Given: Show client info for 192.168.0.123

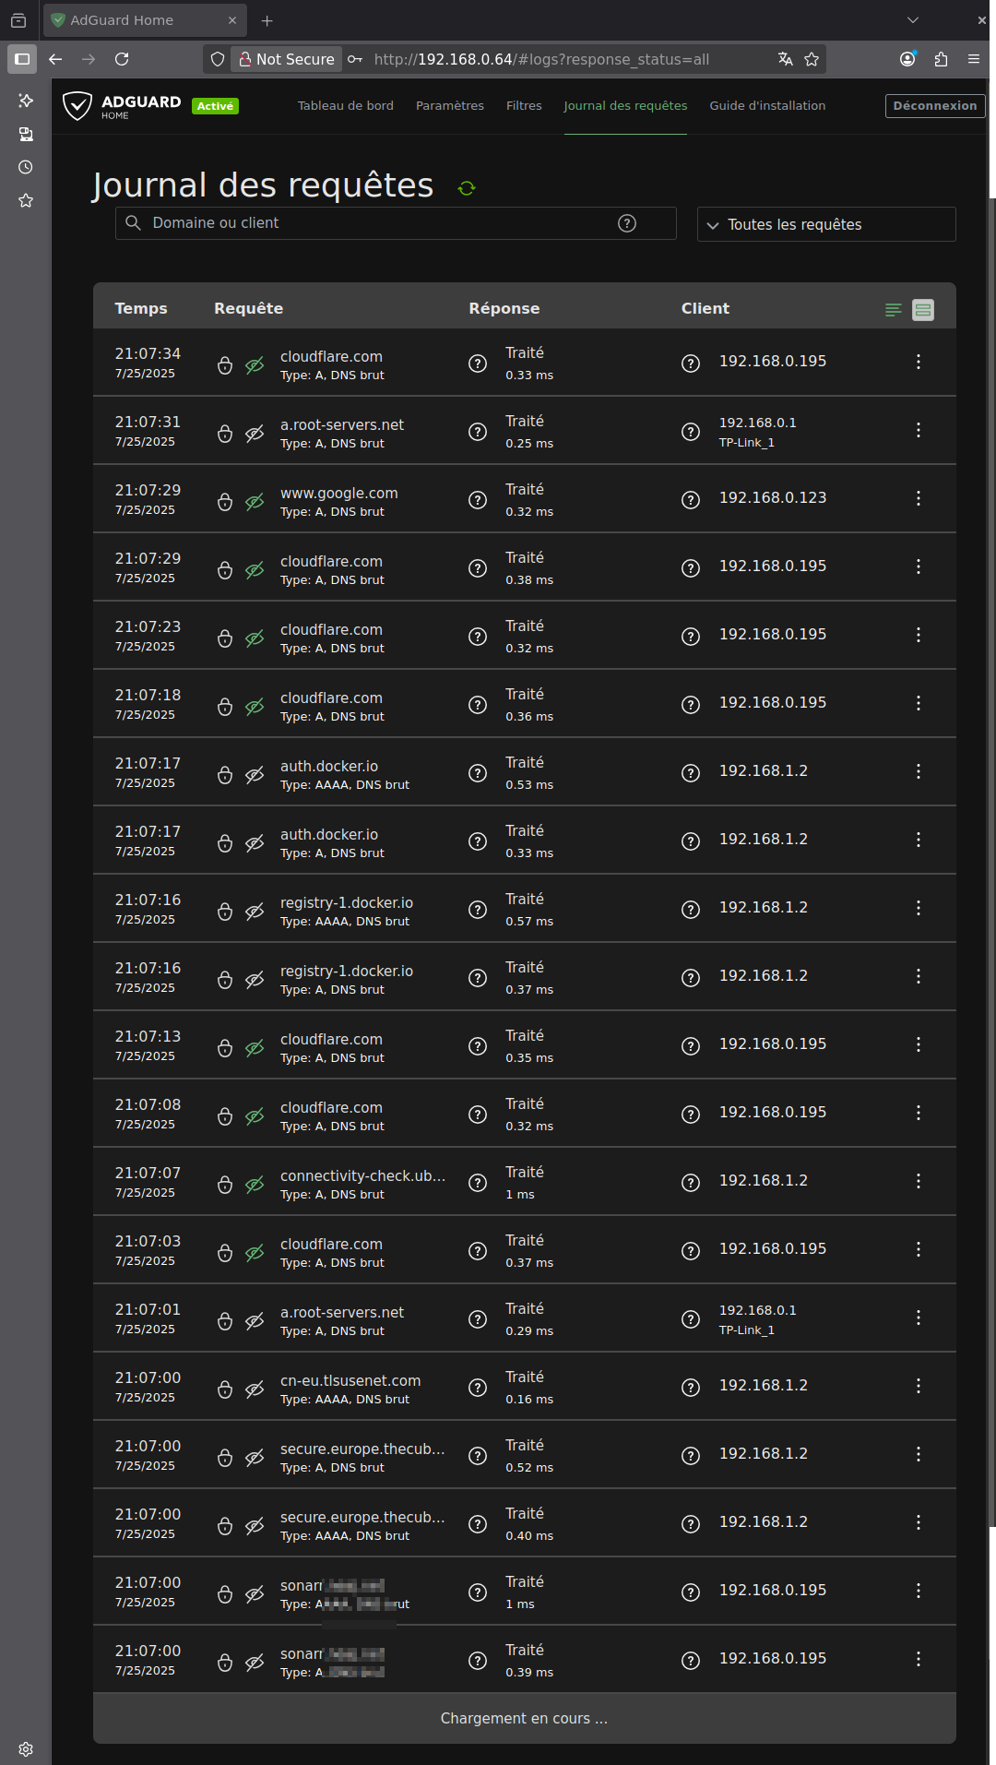Looking at the screenshot, I should point(691,499).
